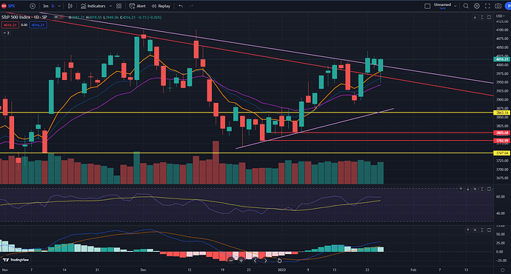
Task: Create a new Alert
Action: coord(138,6)
